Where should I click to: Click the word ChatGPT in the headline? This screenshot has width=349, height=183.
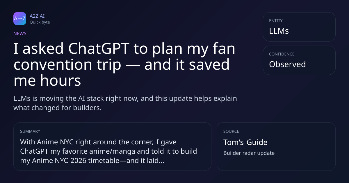(99, 49)
